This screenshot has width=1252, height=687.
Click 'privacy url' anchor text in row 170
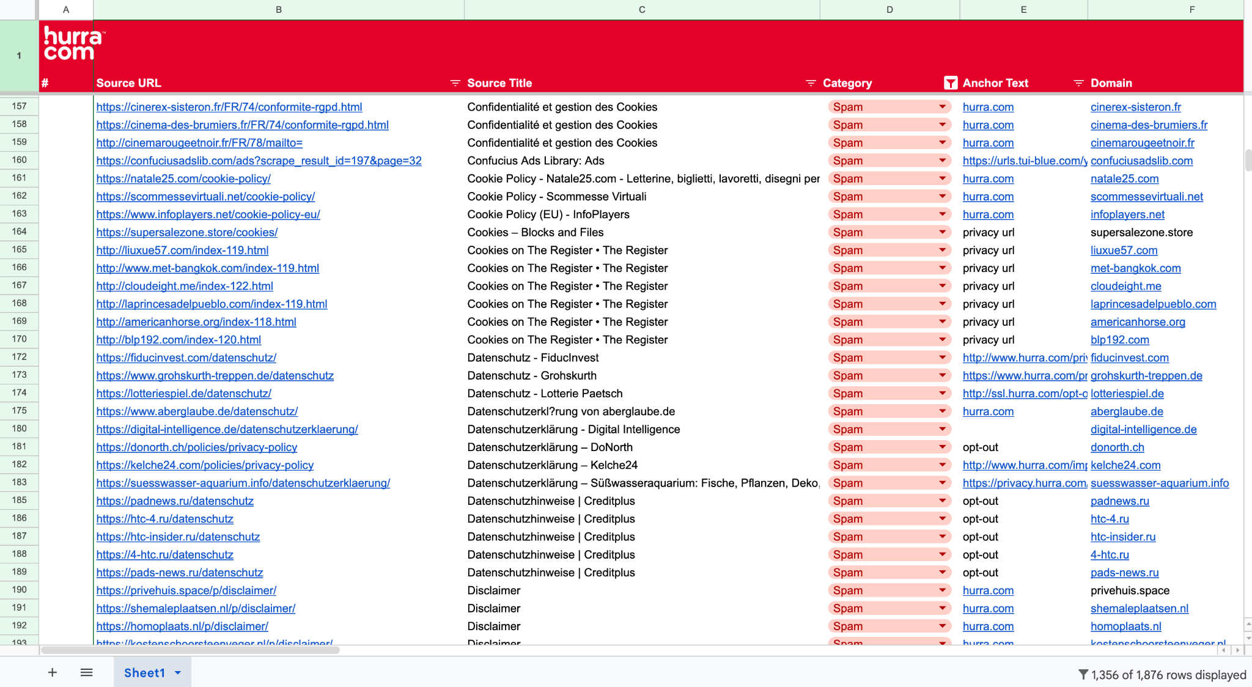click(989, 340)
